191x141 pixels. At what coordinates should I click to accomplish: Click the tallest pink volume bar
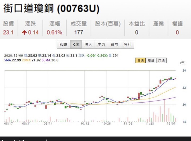[x=164, y=111]
